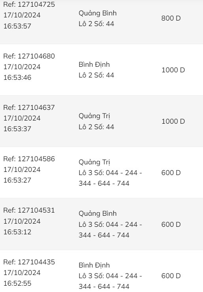Select the Ref: 127104531 reference number
The height and width of the screenshot is (292, 203).
pyautogui.click(x=29, y=210)
